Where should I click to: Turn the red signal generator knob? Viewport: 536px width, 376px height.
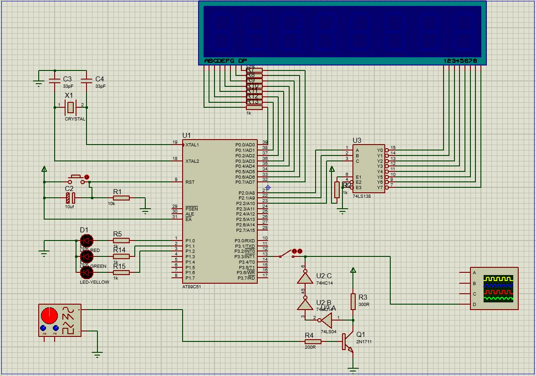(49, 316)
